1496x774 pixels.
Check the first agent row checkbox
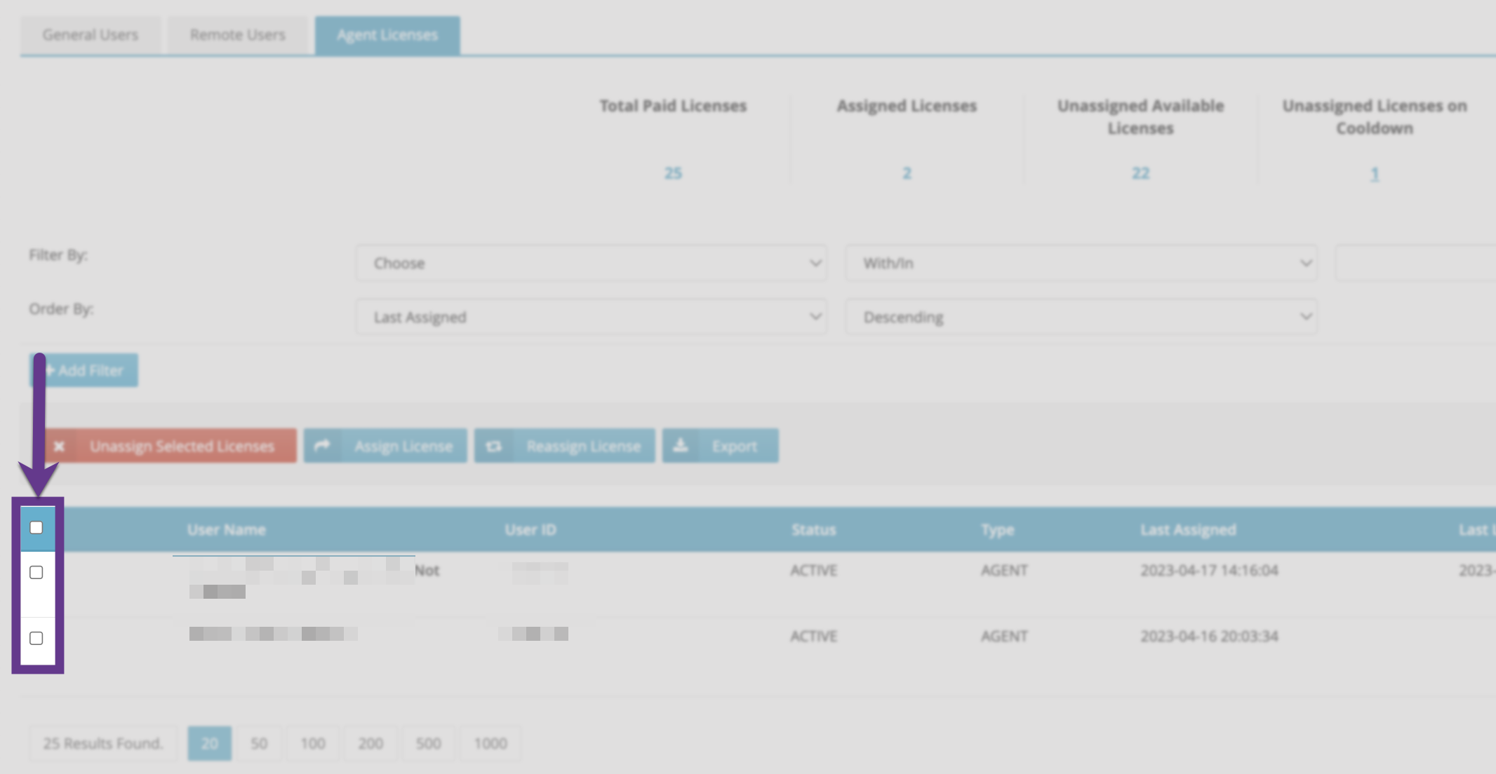click(36, 573)
